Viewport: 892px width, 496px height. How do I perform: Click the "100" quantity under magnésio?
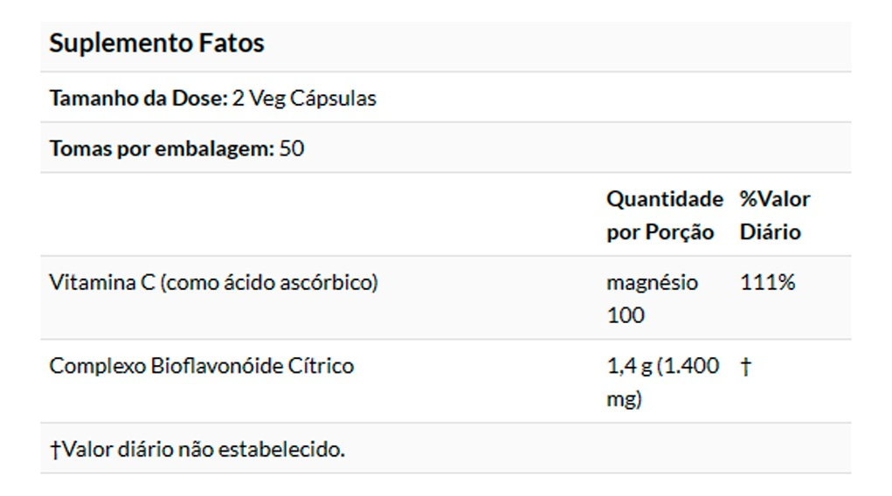point(626,315)
